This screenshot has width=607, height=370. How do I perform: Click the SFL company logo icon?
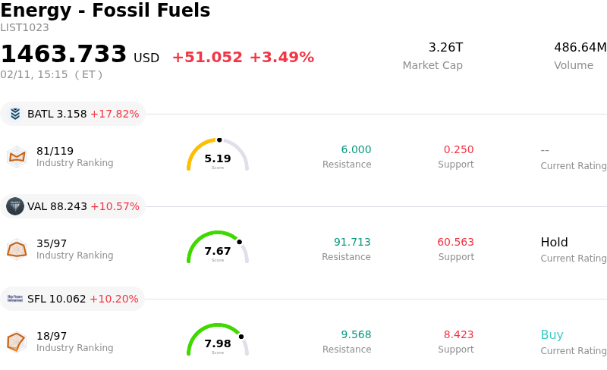(15, 299)
